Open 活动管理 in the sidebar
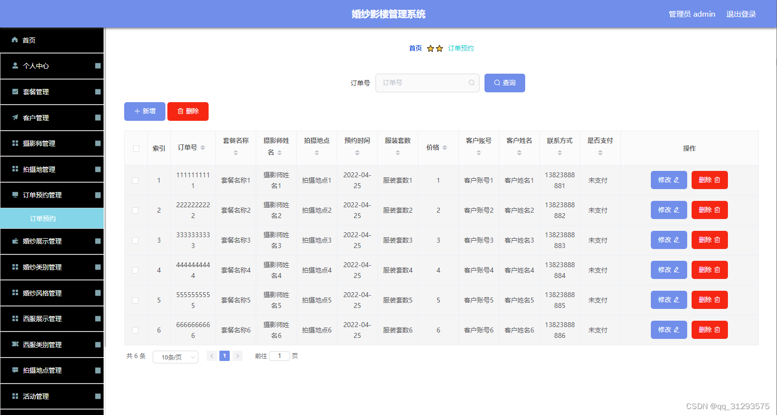 pyautogui.click(x=52, y=396)
